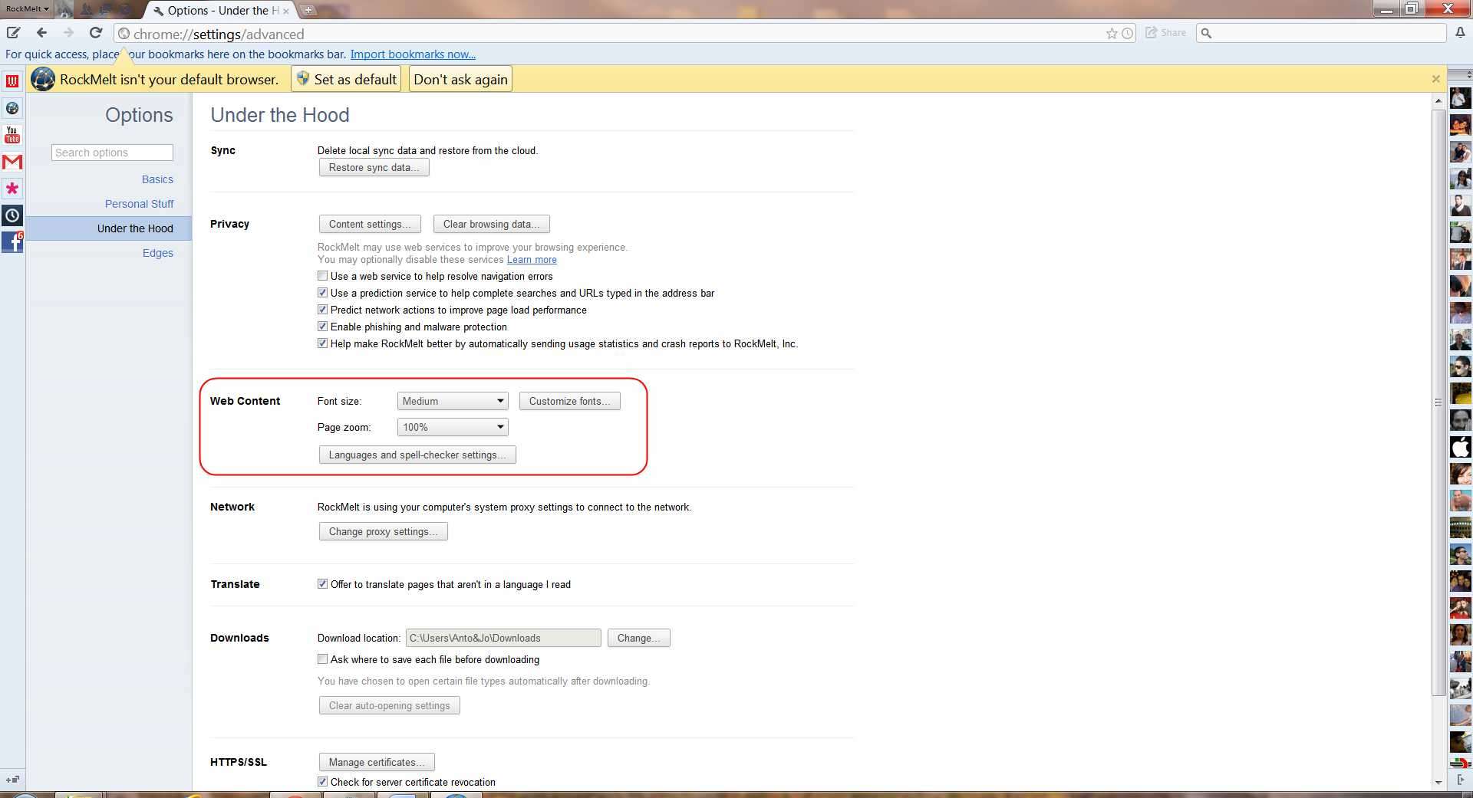Click the compose pencil icon in toolbar
The image size is (1473, 798).
pos(13,33)
